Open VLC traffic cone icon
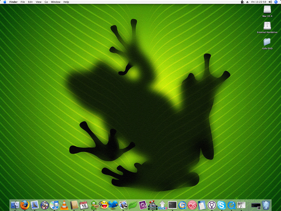281x211 pixels. pyautogui.click(x=64, y=205)
